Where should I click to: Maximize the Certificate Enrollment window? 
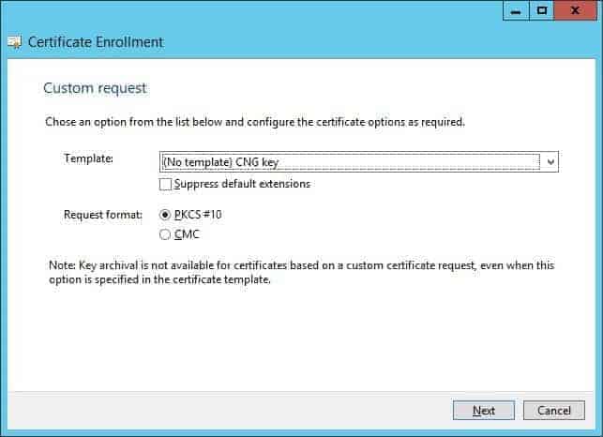coord(542,11)
